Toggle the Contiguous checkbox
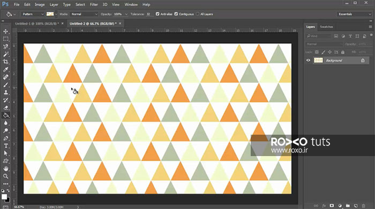Screen dimensions: 375x209 [176, 14]
